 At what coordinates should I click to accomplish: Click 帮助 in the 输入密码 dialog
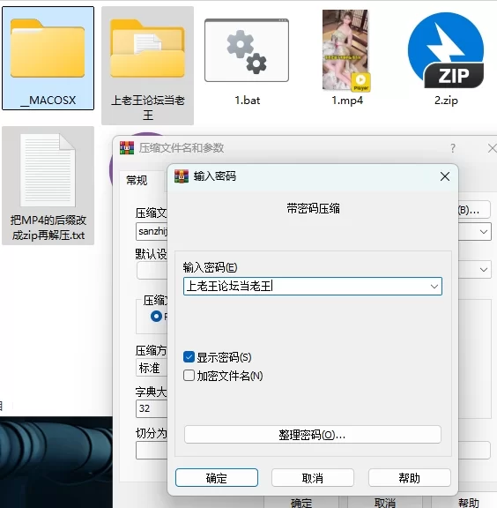point(409,477)
